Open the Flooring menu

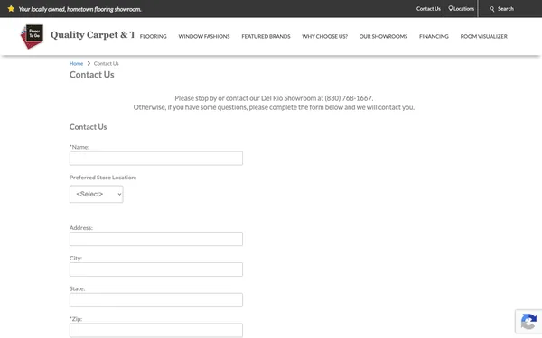154,36
